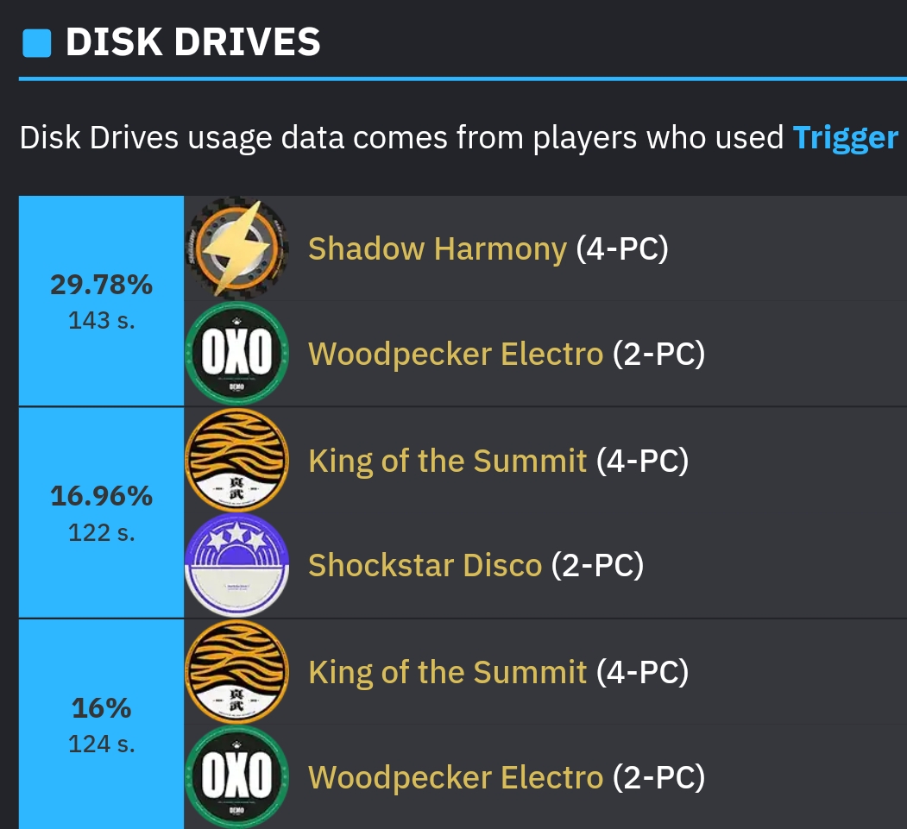Click the last Woodpecker Electro OXO icon
The width and height of the screenshot is (907, 829).
236,777
